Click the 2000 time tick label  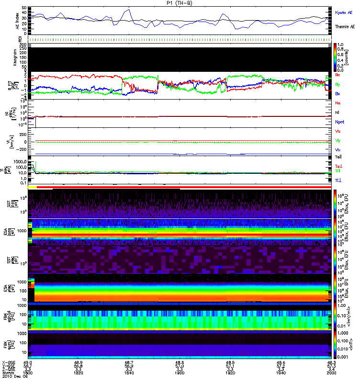(331, 373)
